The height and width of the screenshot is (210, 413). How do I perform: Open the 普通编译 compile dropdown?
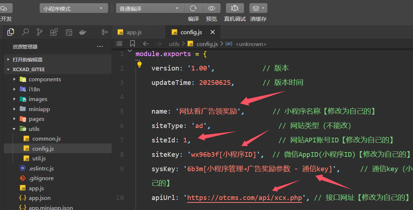coord(150,9)
